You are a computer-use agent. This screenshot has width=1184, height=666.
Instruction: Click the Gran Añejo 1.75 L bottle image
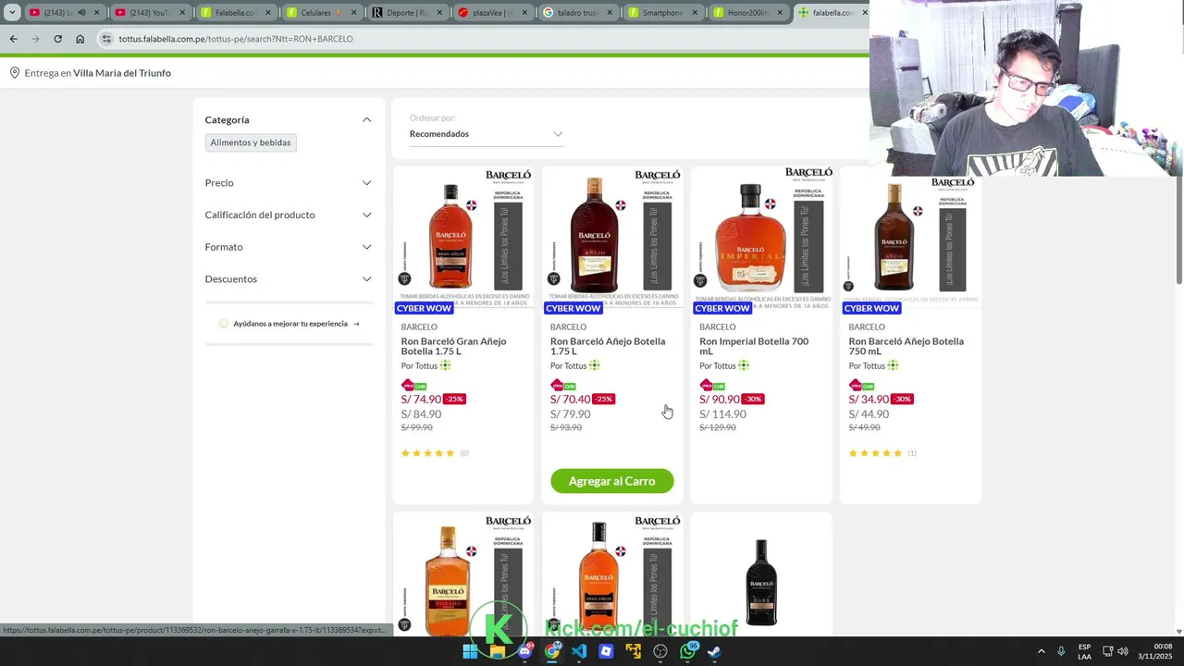click(x=450, y=239)
